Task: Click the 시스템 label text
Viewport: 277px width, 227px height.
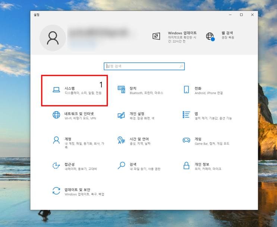Action: click(70, 88)
